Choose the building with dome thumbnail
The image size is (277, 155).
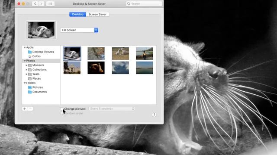tap(72, 68)
